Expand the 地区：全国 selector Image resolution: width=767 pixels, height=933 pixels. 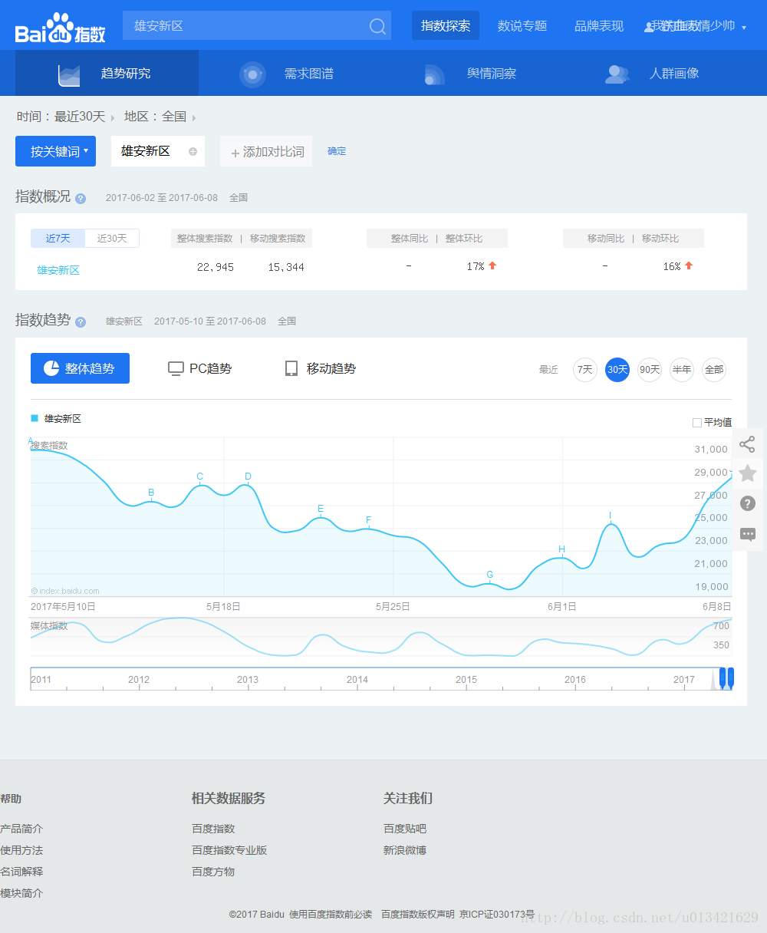coord(160,117)
